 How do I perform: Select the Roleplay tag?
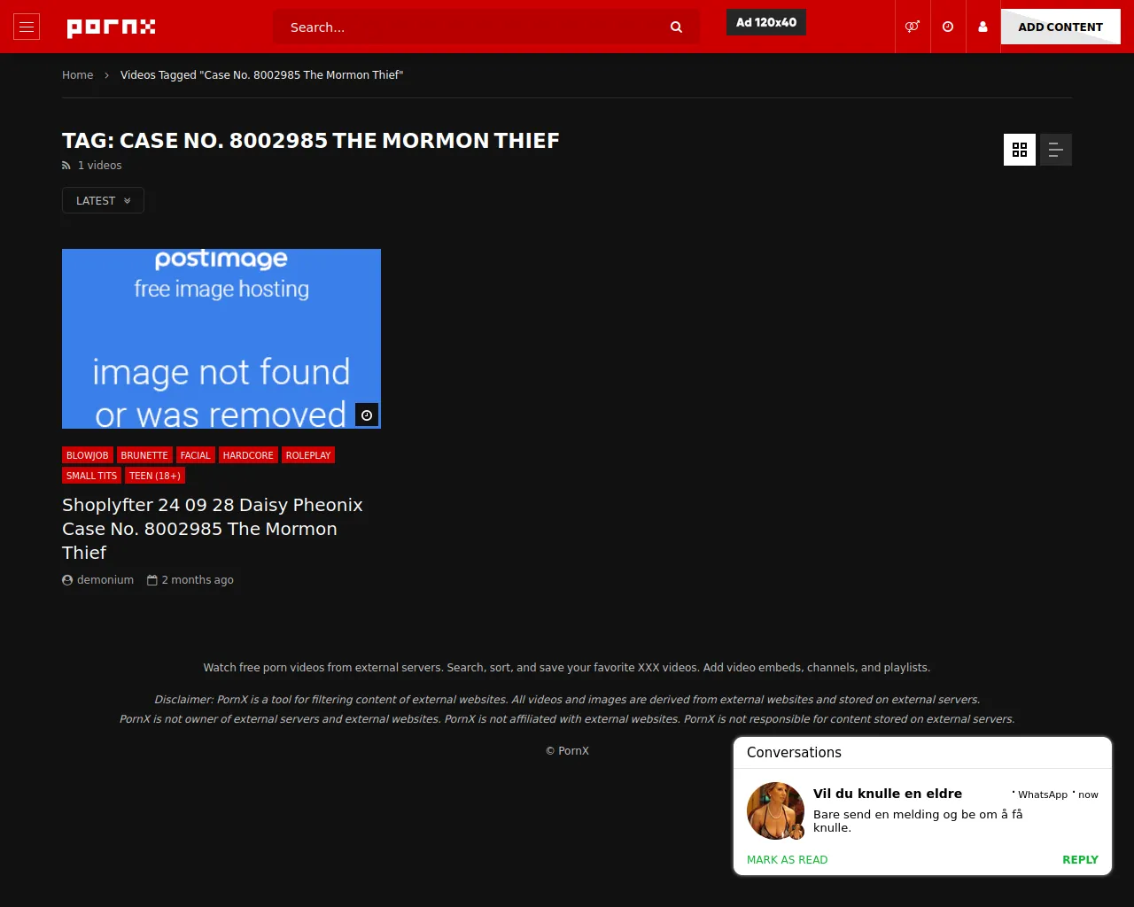(x=307, y=455)
